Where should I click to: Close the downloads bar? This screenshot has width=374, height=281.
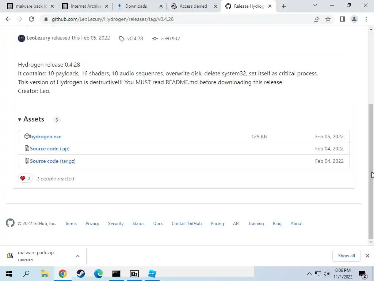(367, 256)
